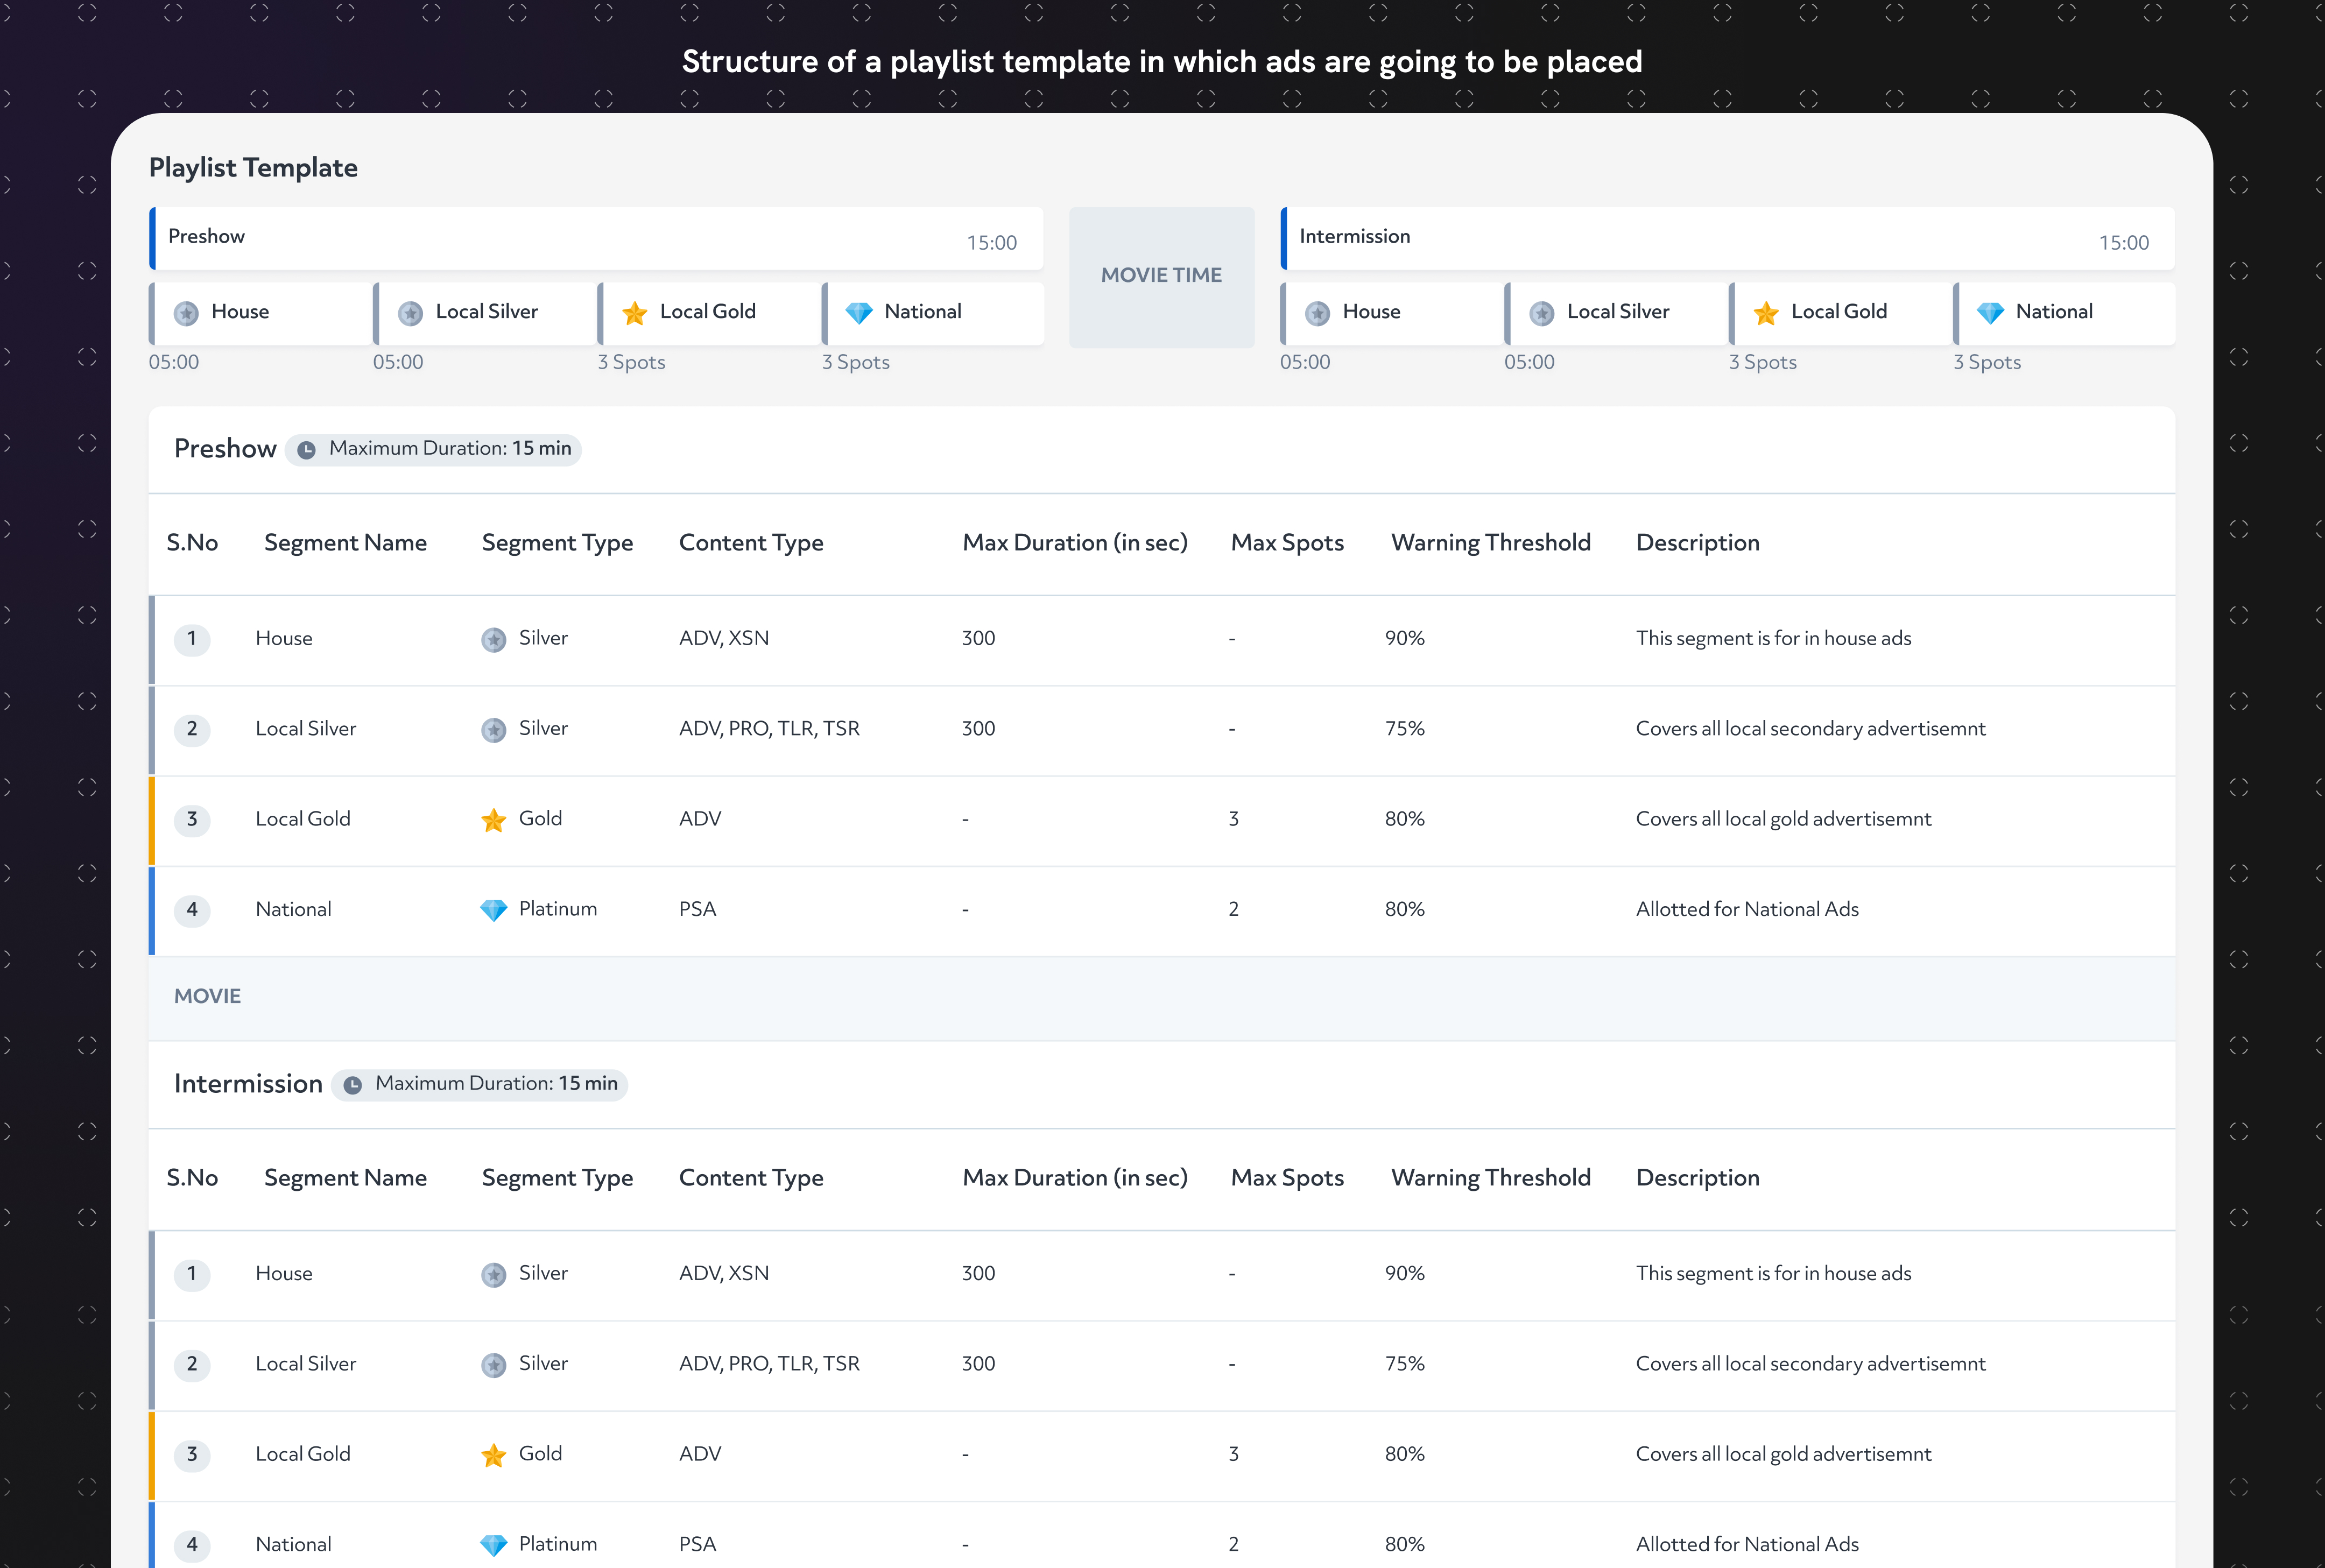Click the silver coin icon on Intermission Local Silver card
This screenshot has width=2325, height=1568.
[1541, 313]
